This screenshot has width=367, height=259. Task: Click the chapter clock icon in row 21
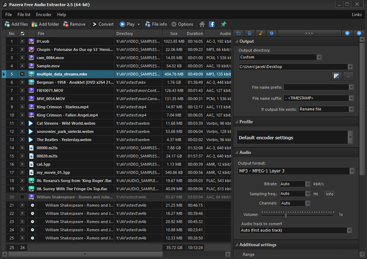pyautogui.click(x=32, y=205)
